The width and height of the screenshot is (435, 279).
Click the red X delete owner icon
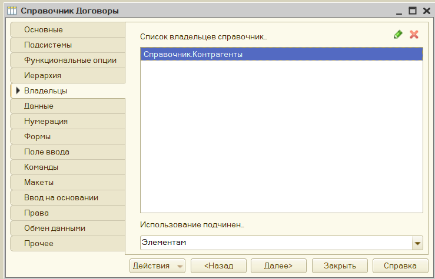click(414, 35)
